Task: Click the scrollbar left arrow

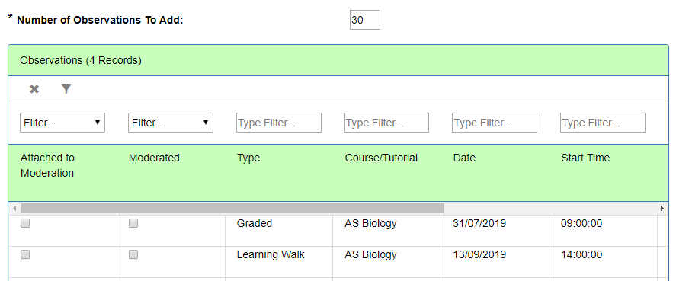Action: [14, 209]
